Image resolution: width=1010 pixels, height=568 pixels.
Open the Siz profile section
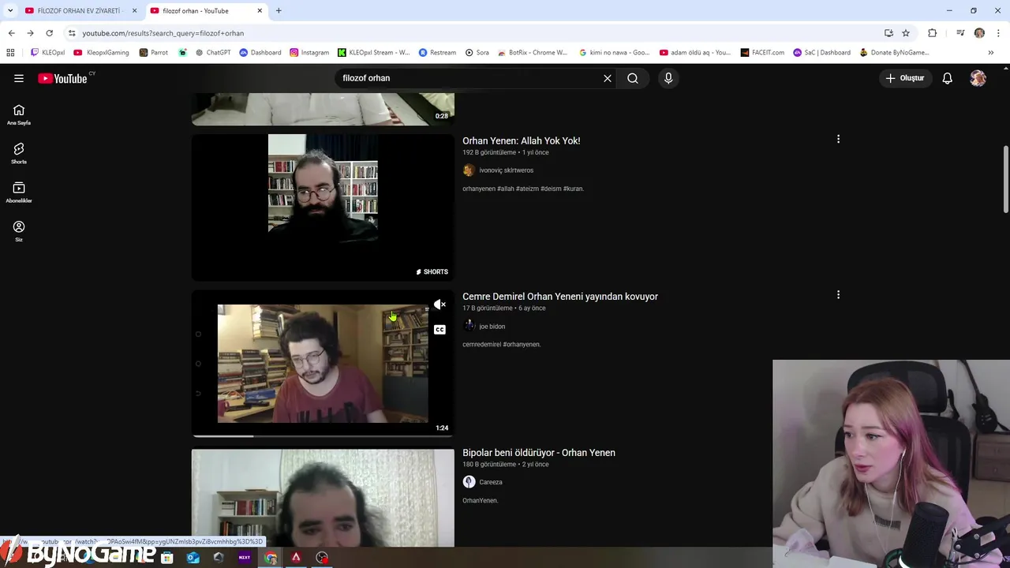point(19,231)
